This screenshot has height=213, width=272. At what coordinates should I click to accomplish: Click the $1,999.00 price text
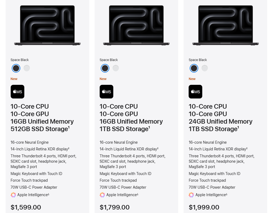tap(204, 207)
